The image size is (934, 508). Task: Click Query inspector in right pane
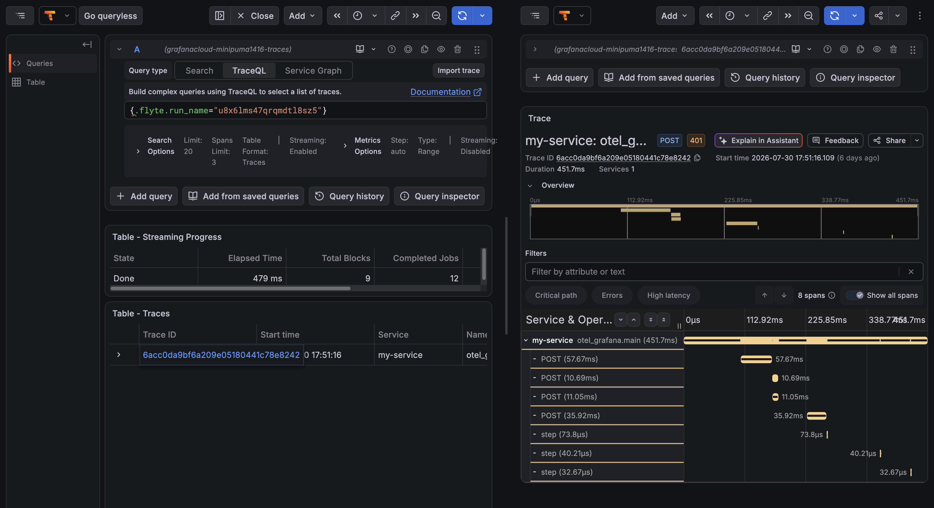(x=855, y=77)
